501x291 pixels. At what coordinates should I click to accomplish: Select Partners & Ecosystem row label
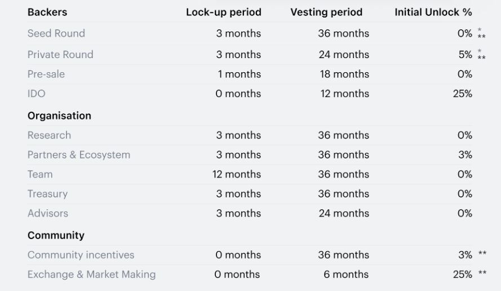79,155
